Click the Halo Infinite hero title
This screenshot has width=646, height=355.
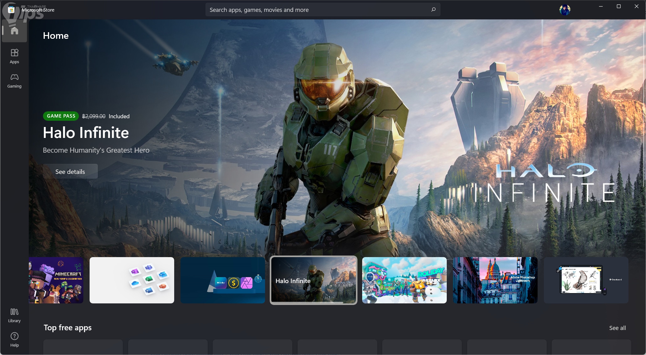[86, 133]
